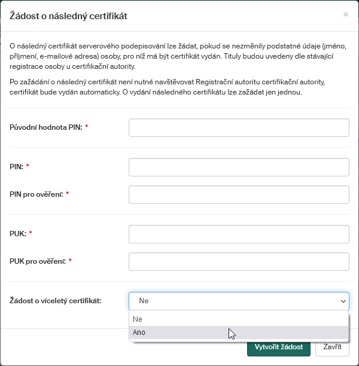Focus the PUK input field
This screenshot has width=359, height=366.
[x=239, y=234]
